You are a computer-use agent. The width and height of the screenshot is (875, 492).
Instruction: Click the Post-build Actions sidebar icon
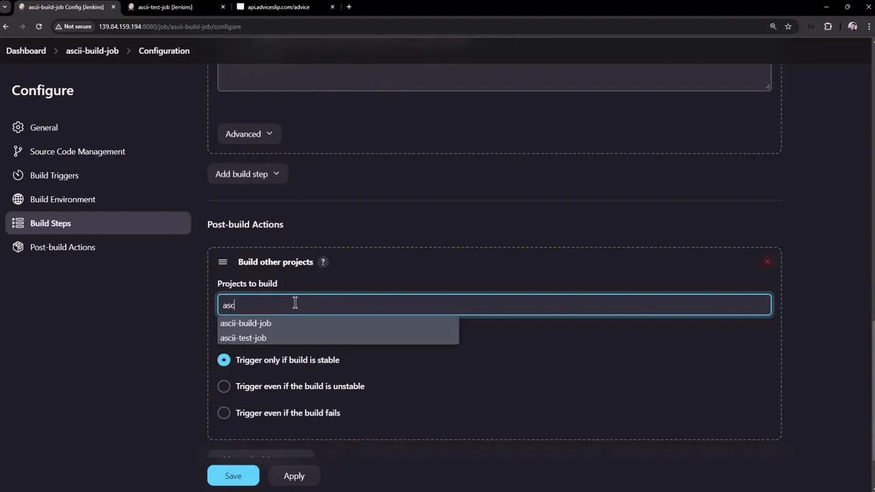(x=18, y=247)
